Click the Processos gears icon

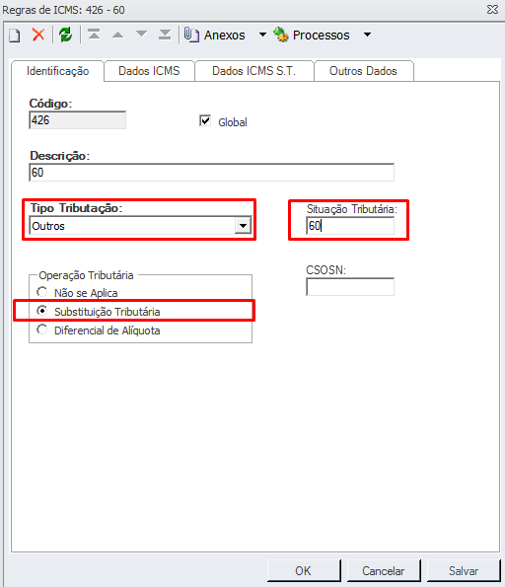[281, 35]
